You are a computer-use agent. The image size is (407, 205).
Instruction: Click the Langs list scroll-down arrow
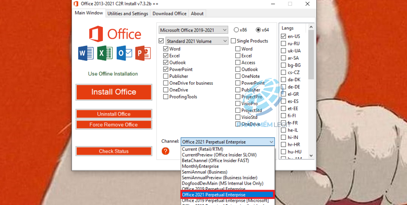[x=311, y=156]
